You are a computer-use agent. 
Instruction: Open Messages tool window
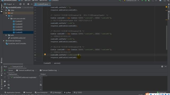point(56,92)
